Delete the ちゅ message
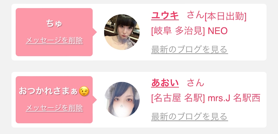This screenshot has height=134, width=278. (x=54, y=41)
